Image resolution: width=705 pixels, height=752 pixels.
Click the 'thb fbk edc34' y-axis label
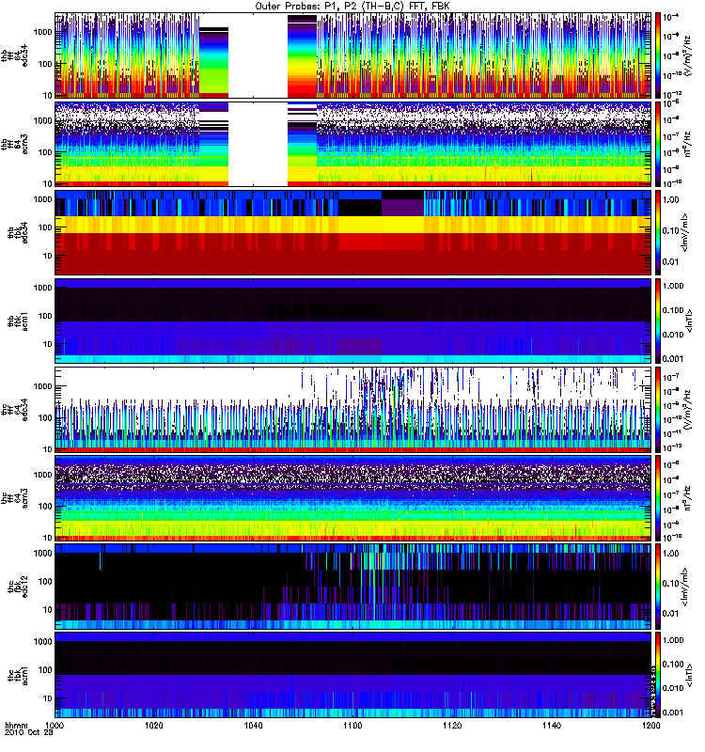tap(18, 232)
